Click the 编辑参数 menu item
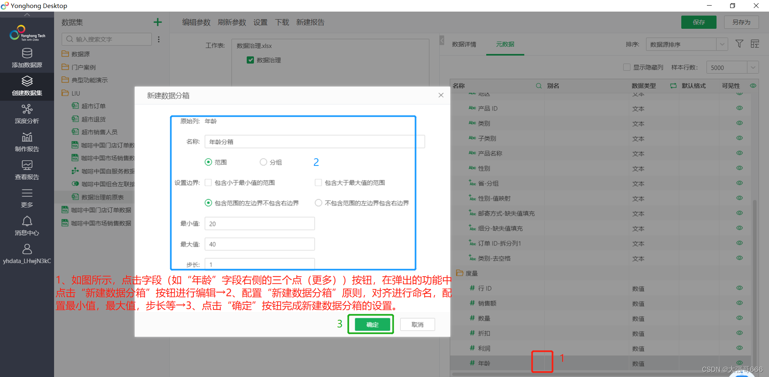The width and height of the screenshot is (769, 377). (196, 22)
